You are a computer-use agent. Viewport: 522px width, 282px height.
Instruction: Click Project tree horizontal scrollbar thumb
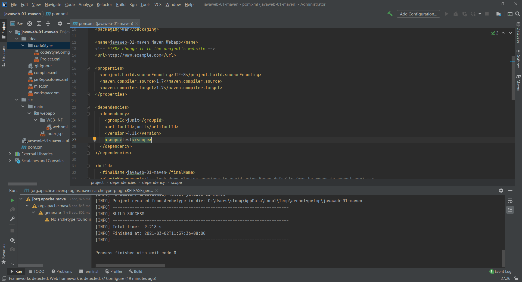[22, 184]
